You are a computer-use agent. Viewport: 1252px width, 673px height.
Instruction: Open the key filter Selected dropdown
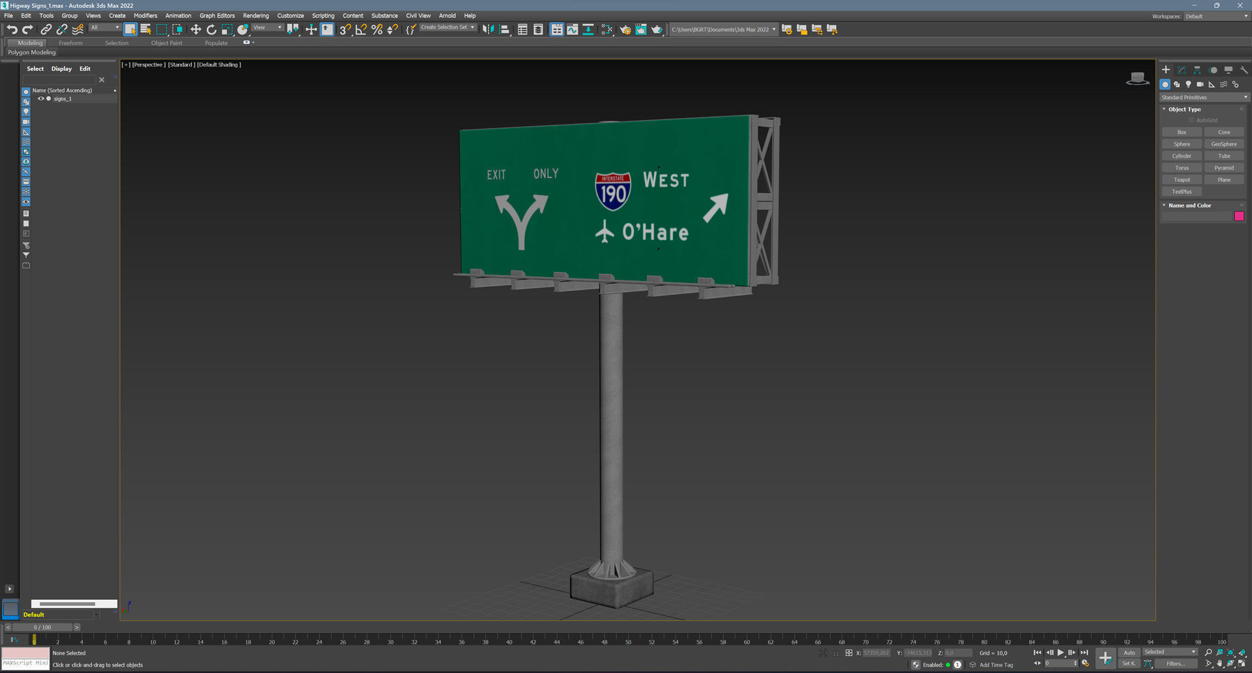point(1170,652)
